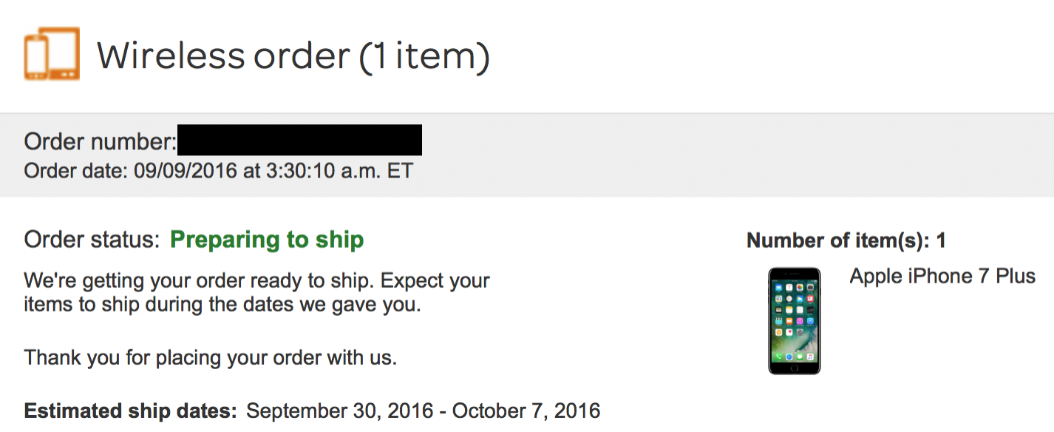
Task: Click "We're getting your order ready" text
Action: coord(256,281)
